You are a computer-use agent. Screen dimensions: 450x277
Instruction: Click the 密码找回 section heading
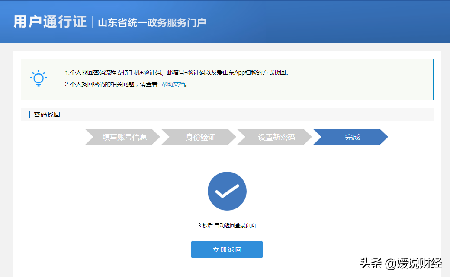tap(47, 115)
